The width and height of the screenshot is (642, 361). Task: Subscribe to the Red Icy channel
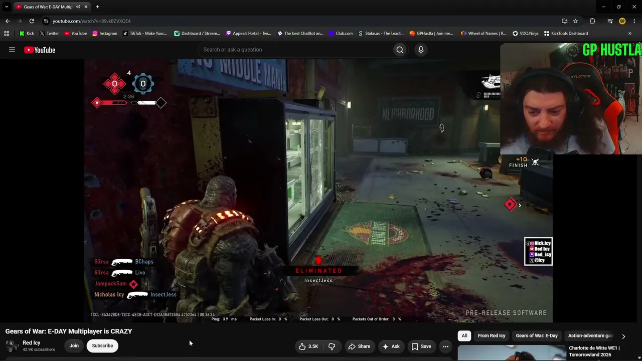pos(102,345)
